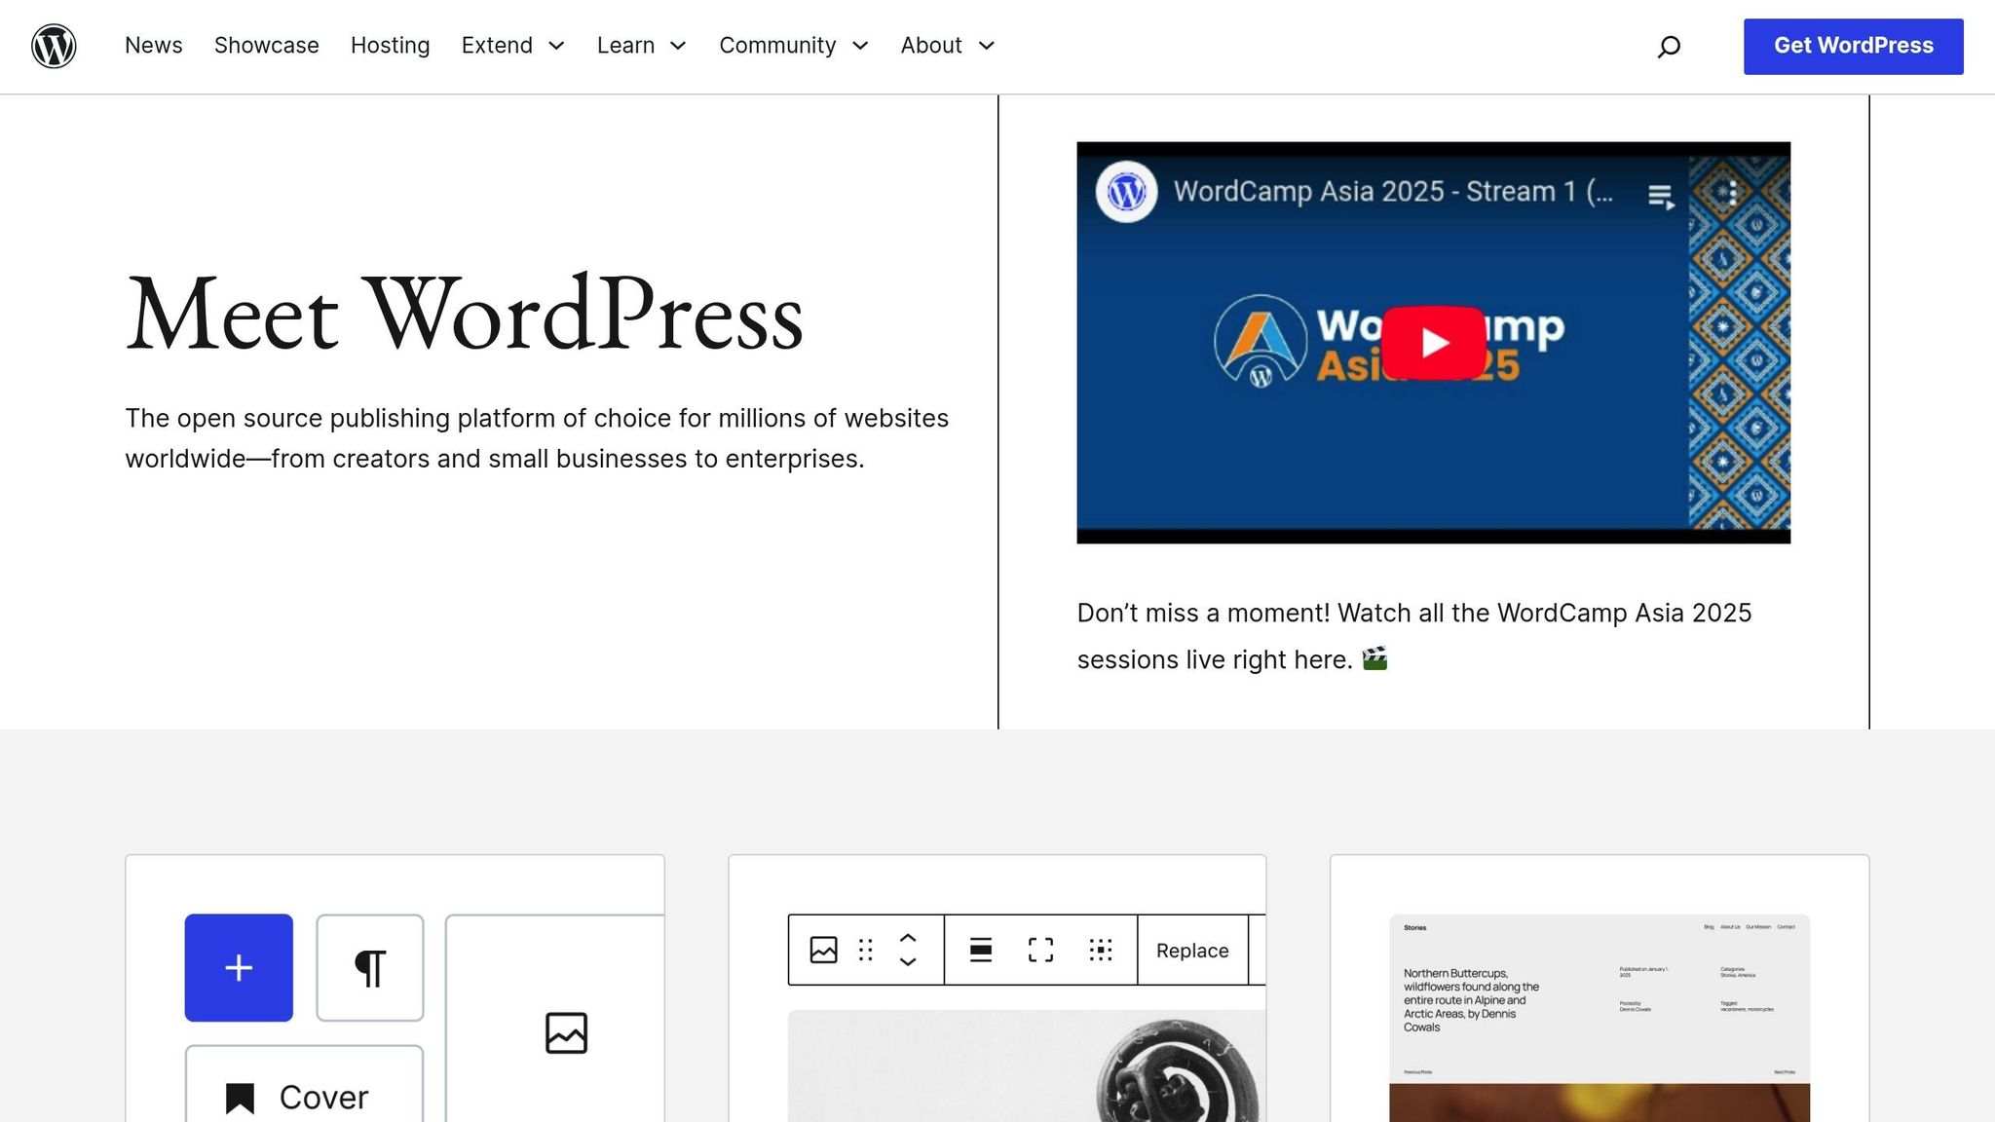The height and width of the screenshot is (1122, 1995).
Task: Click the Replace button in the block toolbar
Action: 1190,950
